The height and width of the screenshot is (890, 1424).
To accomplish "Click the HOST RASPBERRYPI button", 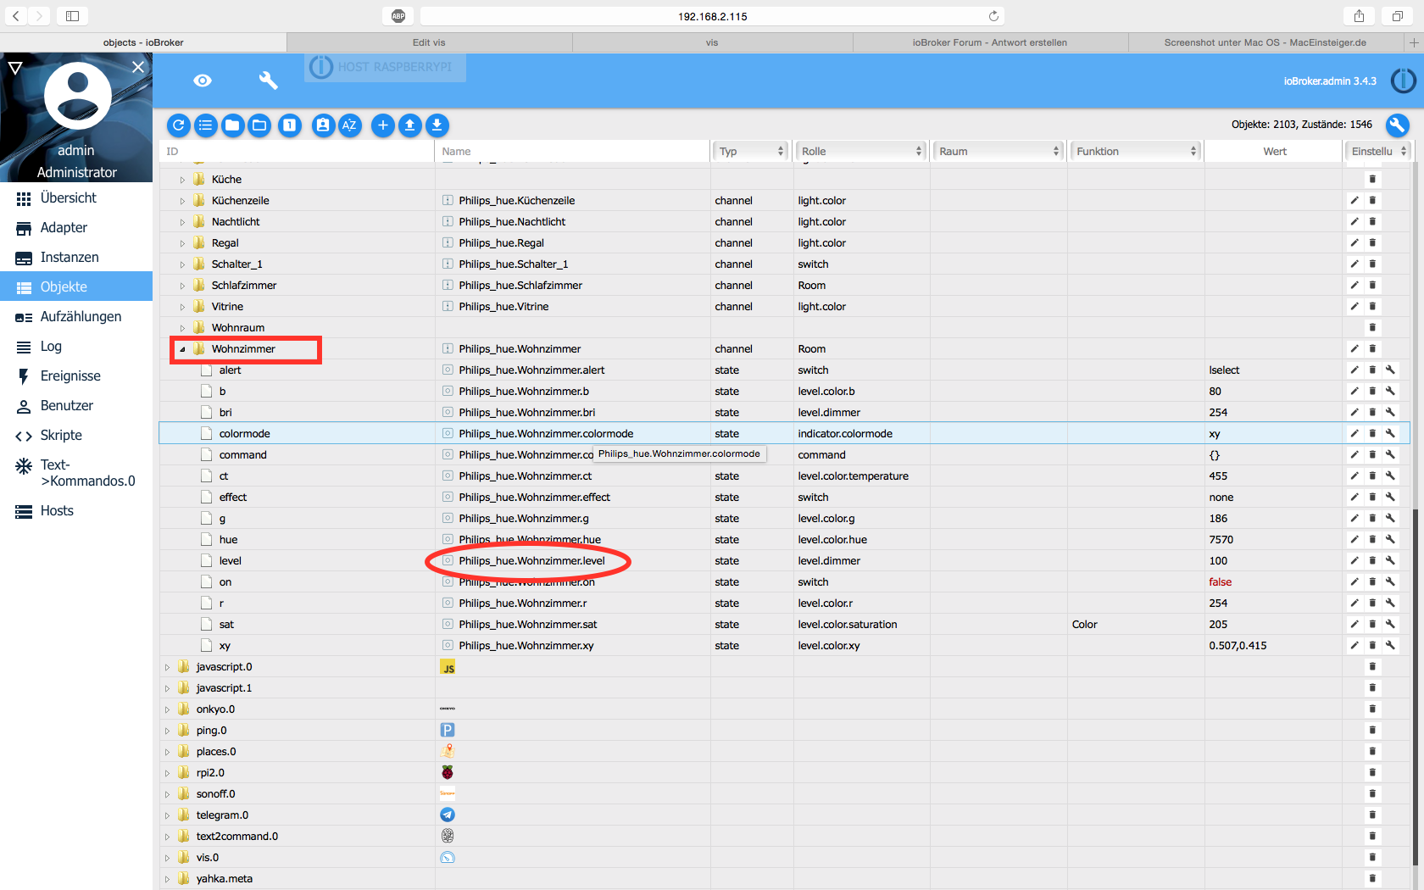I will click(x=385, y=67).
